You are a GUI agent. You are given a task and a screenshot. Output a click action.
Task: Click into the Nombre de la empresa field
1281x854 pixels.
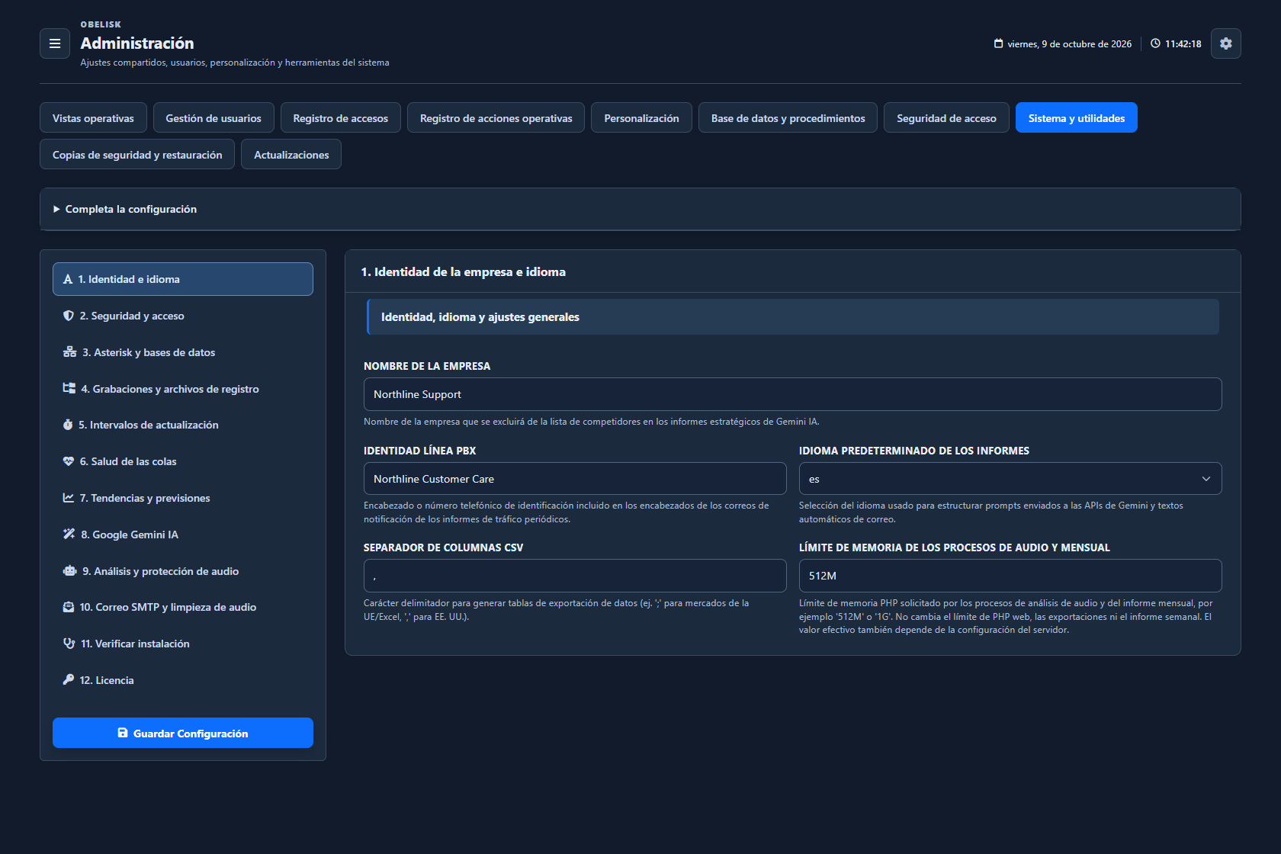point(793,394)
